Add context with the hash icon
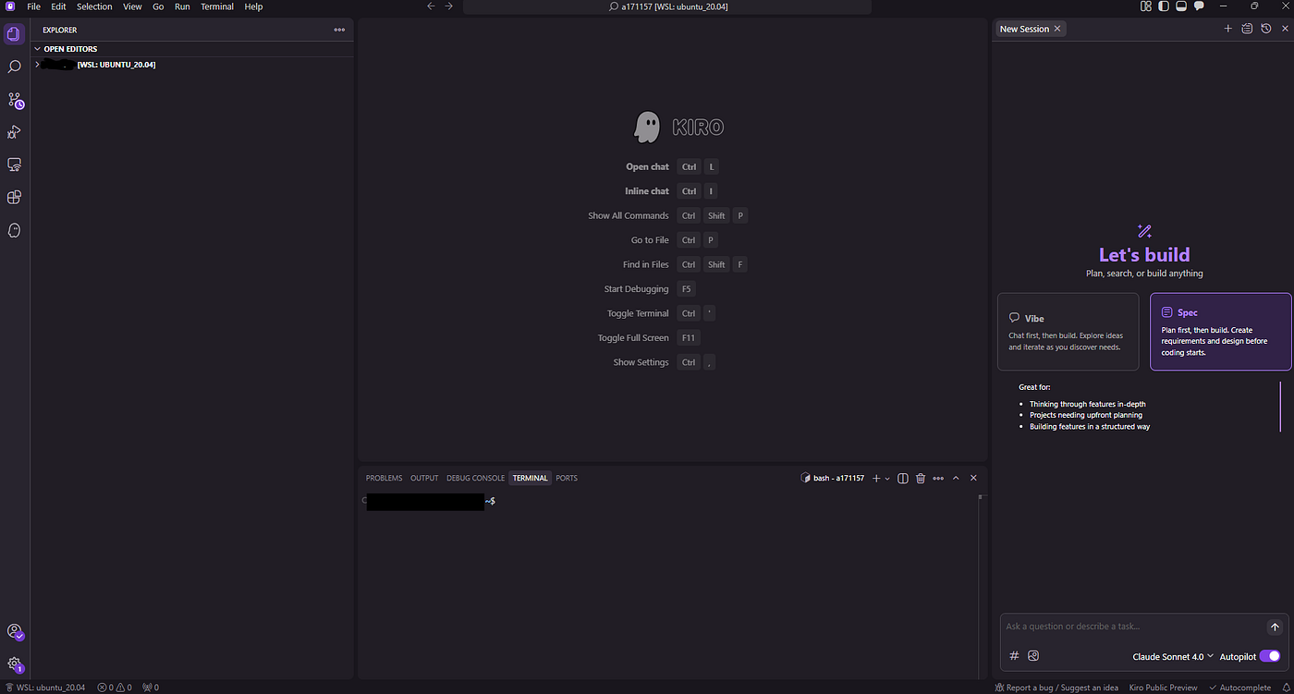This screenshot has width=1294, height=694. coord(1014,655)
